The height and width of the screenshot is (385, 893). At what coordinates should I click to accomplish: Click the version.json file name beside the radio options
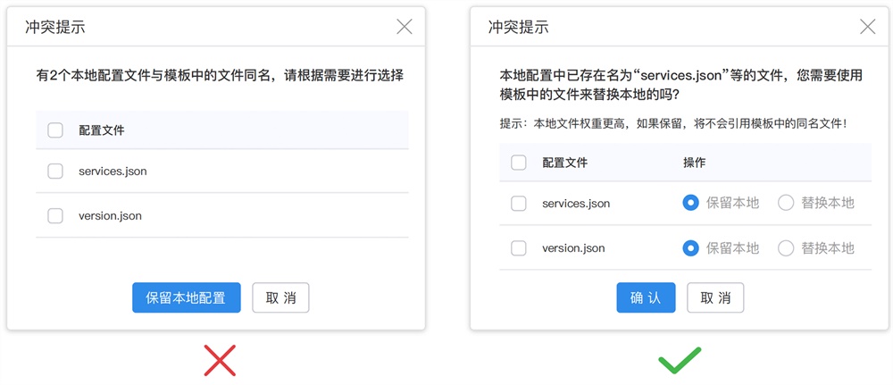click(x=573, y=248)
